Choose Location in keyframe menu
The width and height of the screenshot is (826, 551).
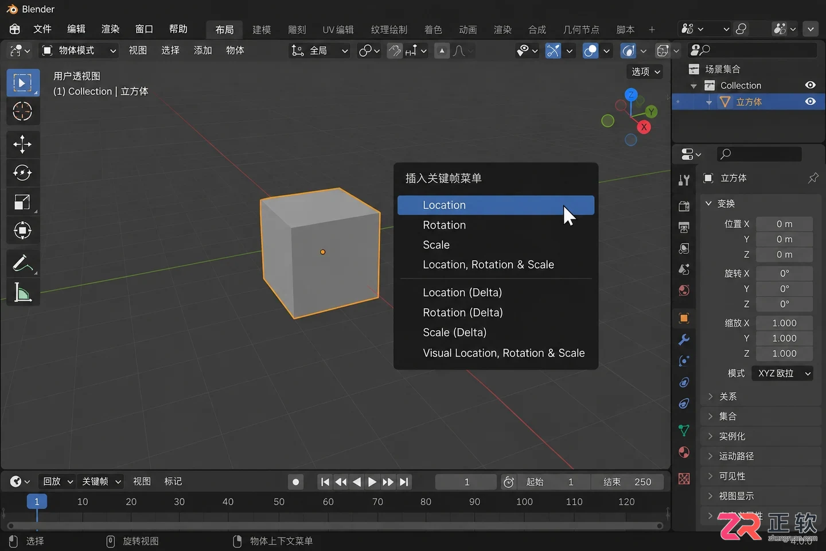(496, 205)
